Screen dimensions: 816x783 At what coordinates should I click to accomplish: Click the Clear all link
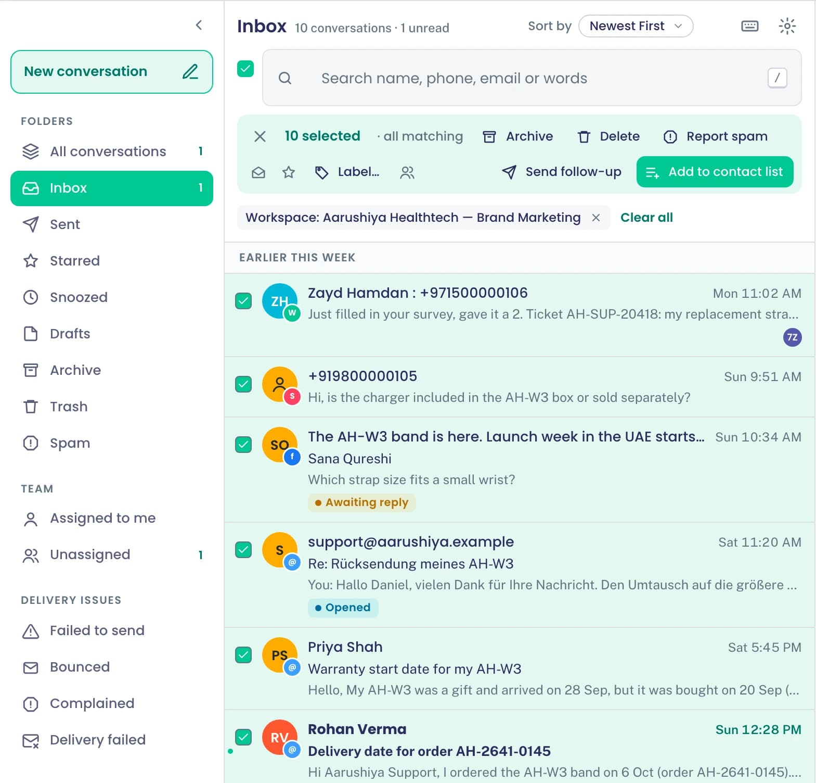tap(646, 218)
